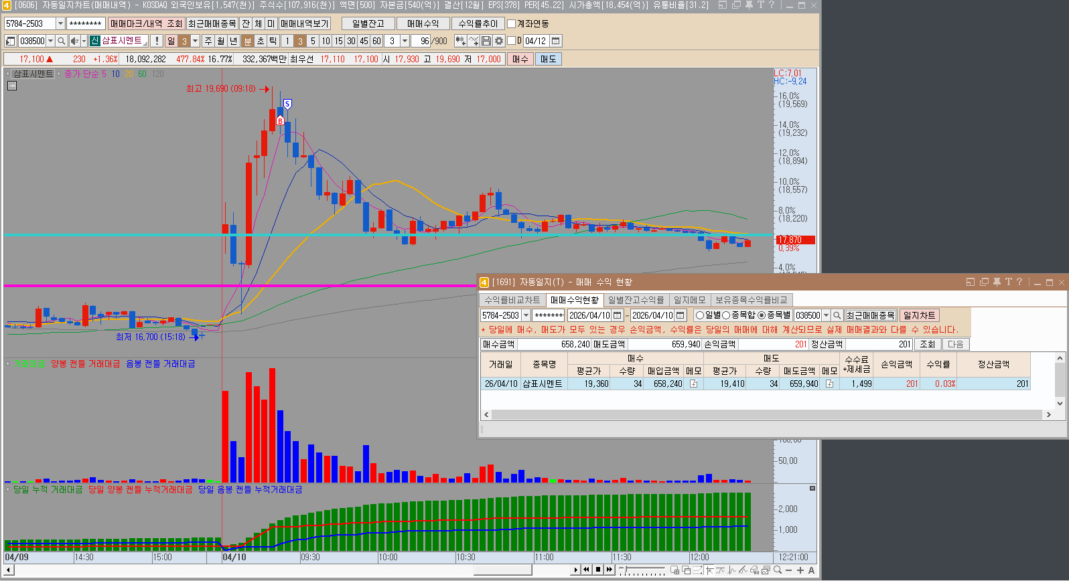Toggle the 분 minute chart button
Image resolution: width=1069 pixels, height=581 pixels.
pyautogui.click(x=247, y=41)
